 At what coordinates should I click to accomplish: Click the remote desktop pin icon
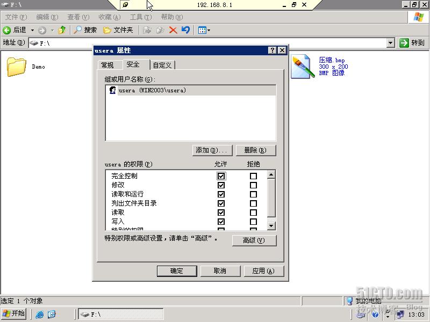tap(125, 5)
